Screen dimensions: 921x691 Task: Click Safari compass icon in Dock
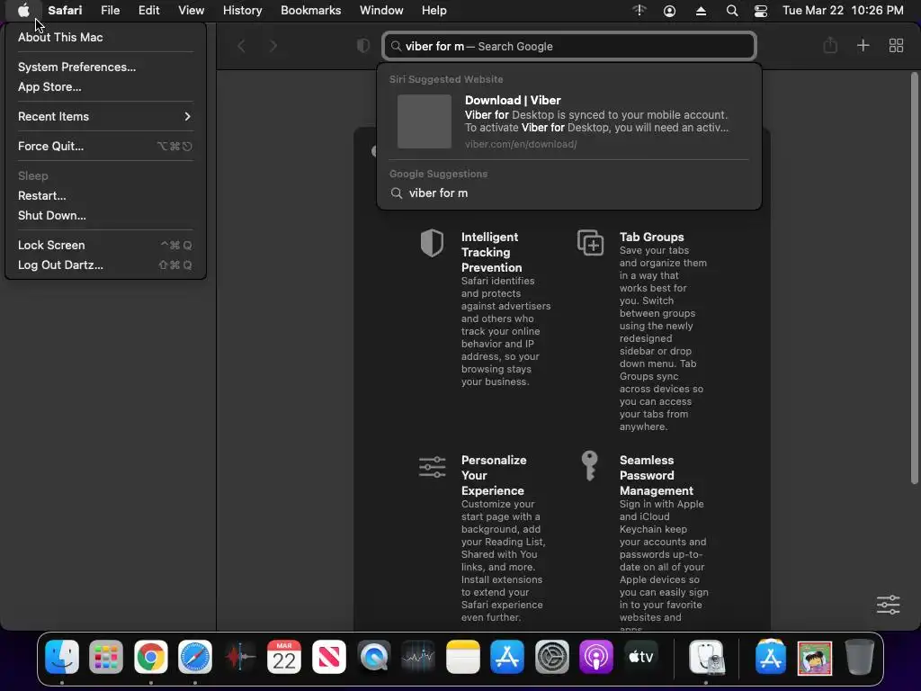pos(195,656)
